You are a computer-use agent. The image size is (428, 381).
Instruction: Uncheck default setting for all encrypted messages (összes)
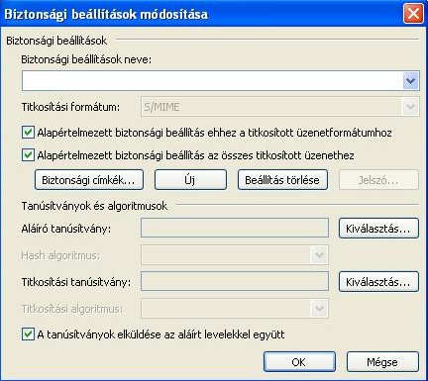point(28,155)
